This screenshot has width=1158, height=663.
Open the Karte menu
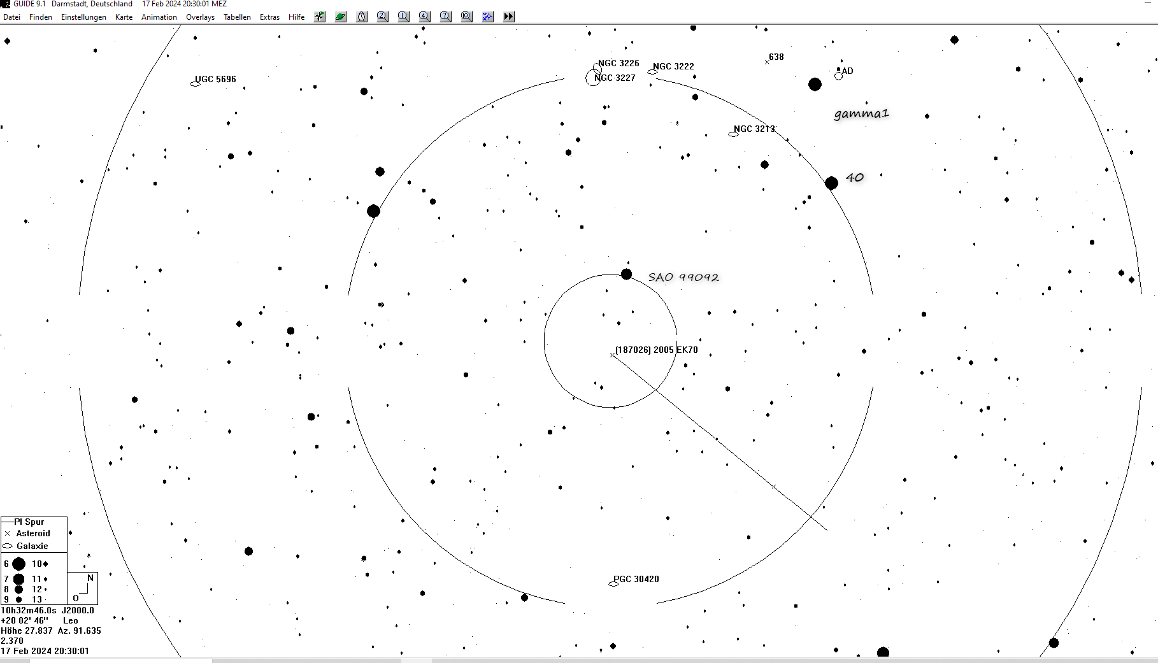124,17
